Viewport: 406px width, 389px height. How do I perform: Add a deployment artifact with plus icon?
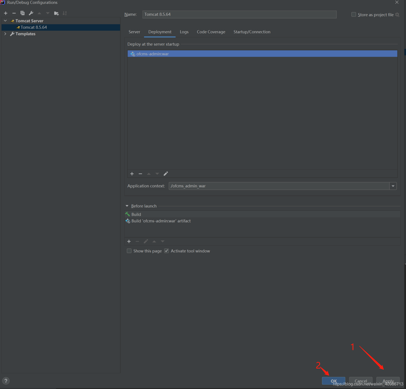(x=132, y=174)
